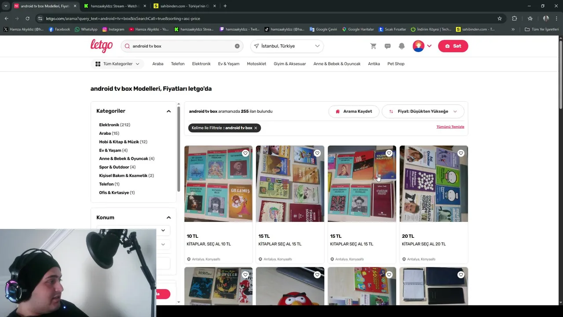This screenshot has width=563, height=317.
Task: Filter by Ev & Yaşam (4) sidebar item
Action: tap(113, 151)
